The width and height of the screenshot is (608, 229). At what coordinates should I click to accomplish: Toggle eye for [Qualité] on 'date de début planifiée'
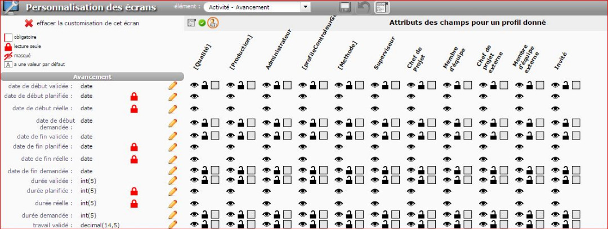pyautogui.click(x=194, y=96)
